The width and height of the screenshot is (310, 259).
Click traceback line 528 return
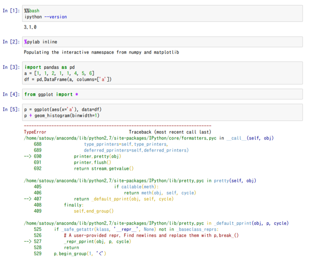(x=56, y=247)
